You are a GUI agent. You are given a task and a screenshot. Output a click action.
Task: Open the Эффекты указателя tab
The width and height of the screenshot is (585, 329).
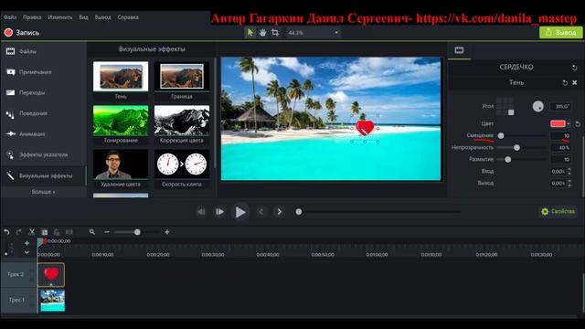pos(43,154)
